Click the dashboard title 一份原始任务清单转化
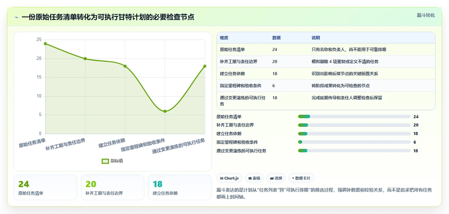Viewport: 449px width, 214px height. click(x=108, y=17)
